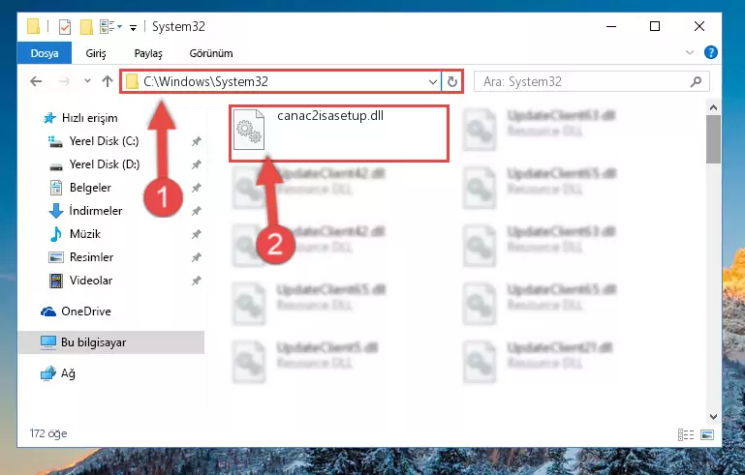This screenshot has width=745, height=475.
Task: Open the blue Help question mark icon
Action: [x=710, y=52]
